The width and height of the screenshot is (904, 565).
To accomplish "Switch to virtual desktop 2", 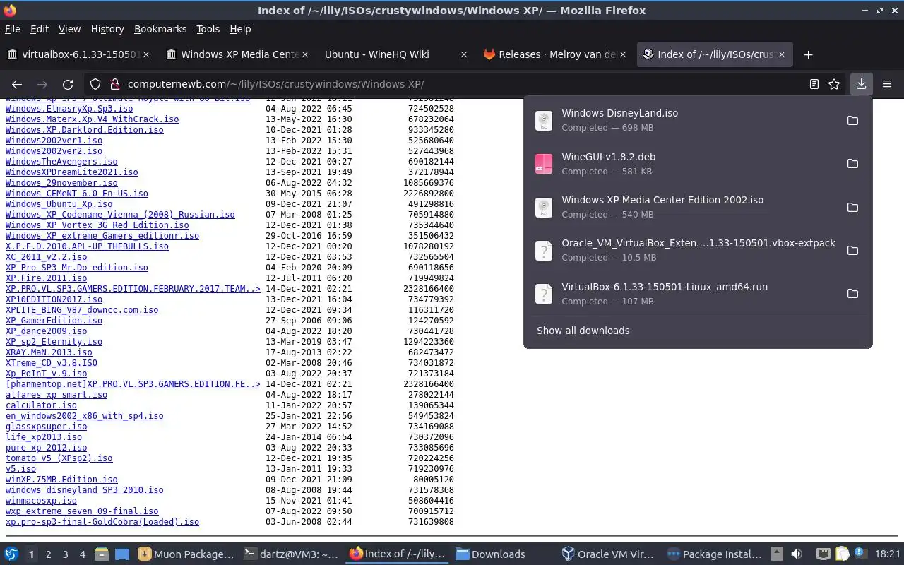I will 48,554.
